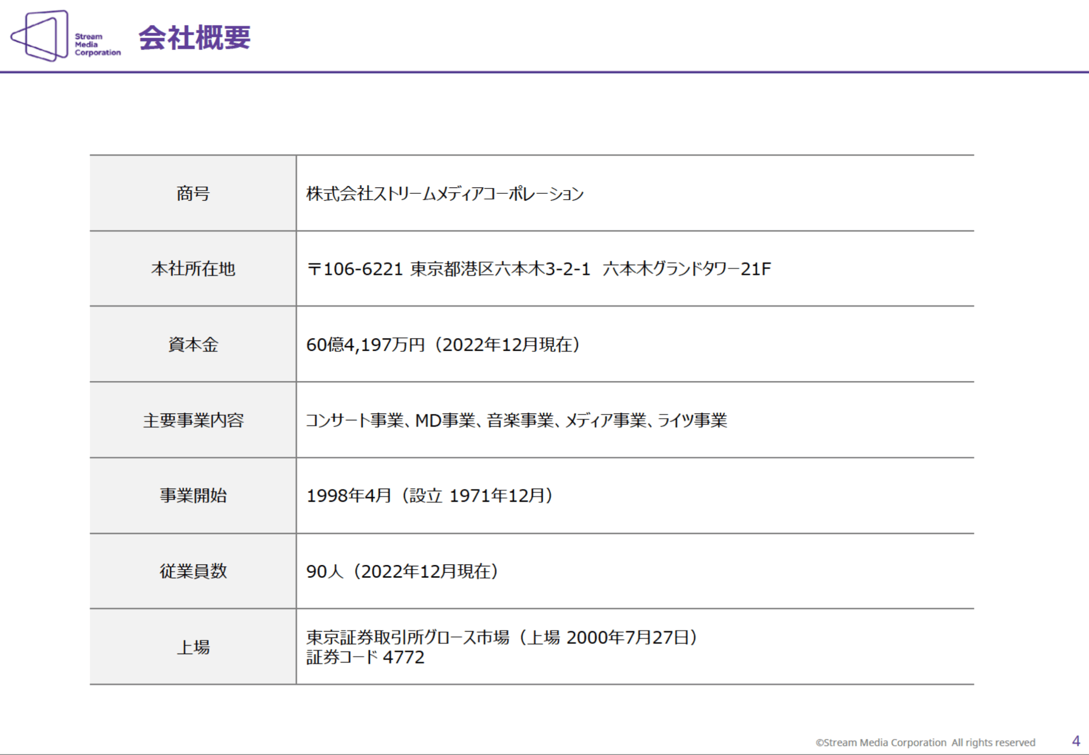Click the 上場 row label
Image resolution: width=1089 pixels, height=755 pixels.
pyautogui.click(x=193, y=647)
